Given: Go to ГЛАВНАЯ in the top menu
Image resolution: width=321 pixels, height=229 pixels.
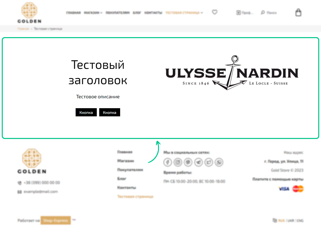Looking at the screenshot, I should (x=73, y=13).
